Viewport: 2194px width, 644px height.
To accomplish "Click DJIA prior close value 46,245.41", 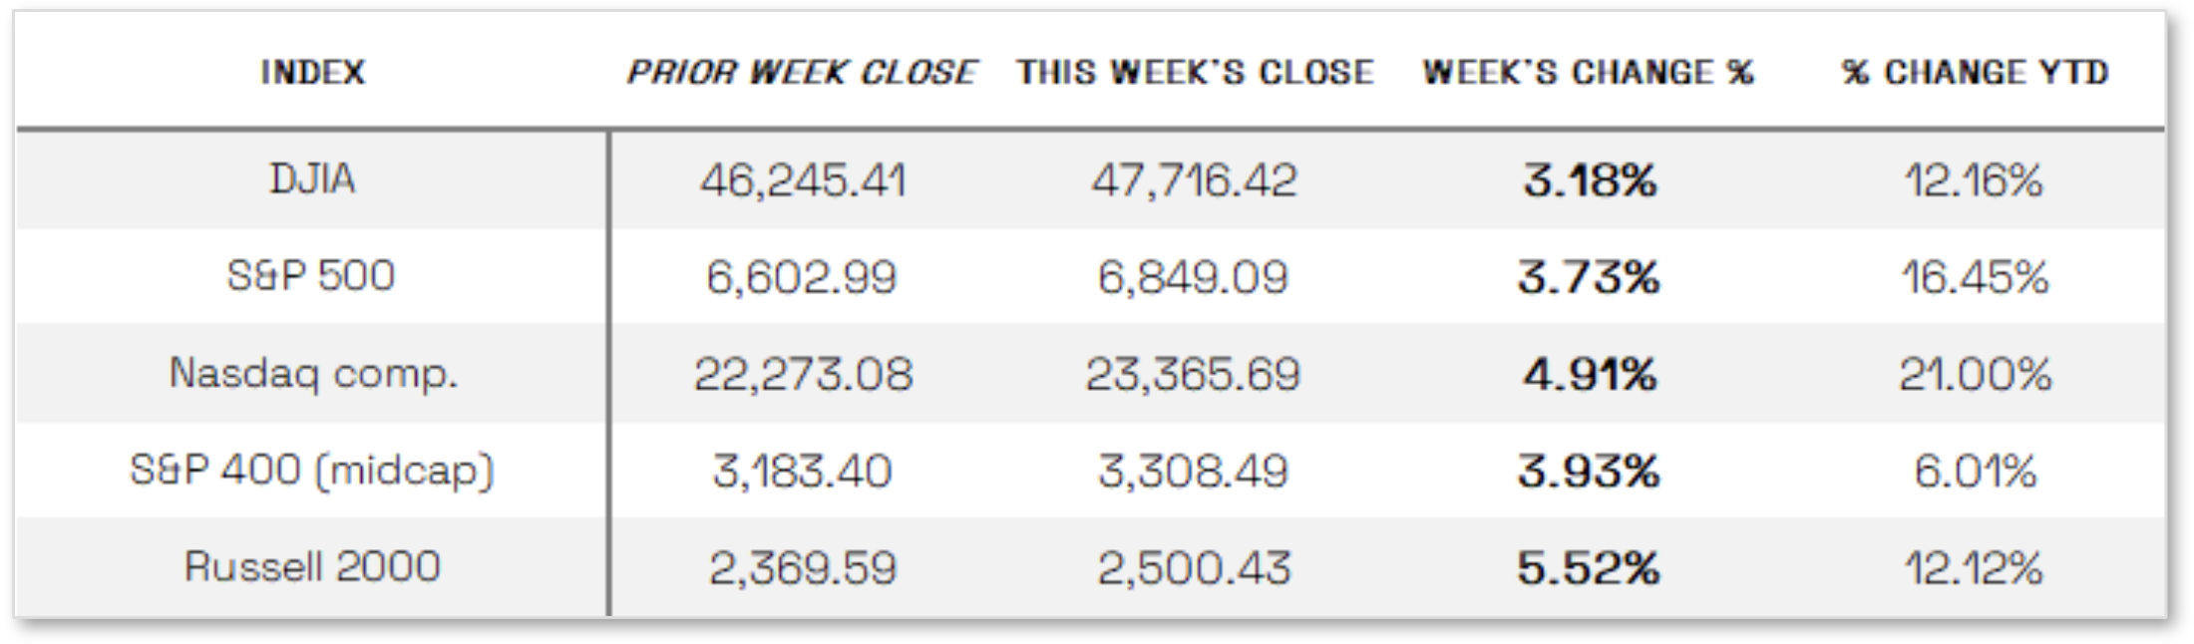I will tap(803, 180).
